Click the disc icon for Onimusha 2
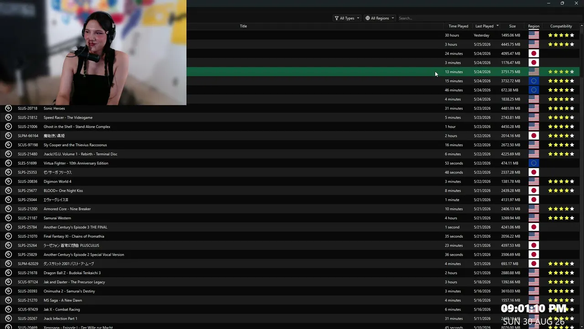 coord(8,291)
